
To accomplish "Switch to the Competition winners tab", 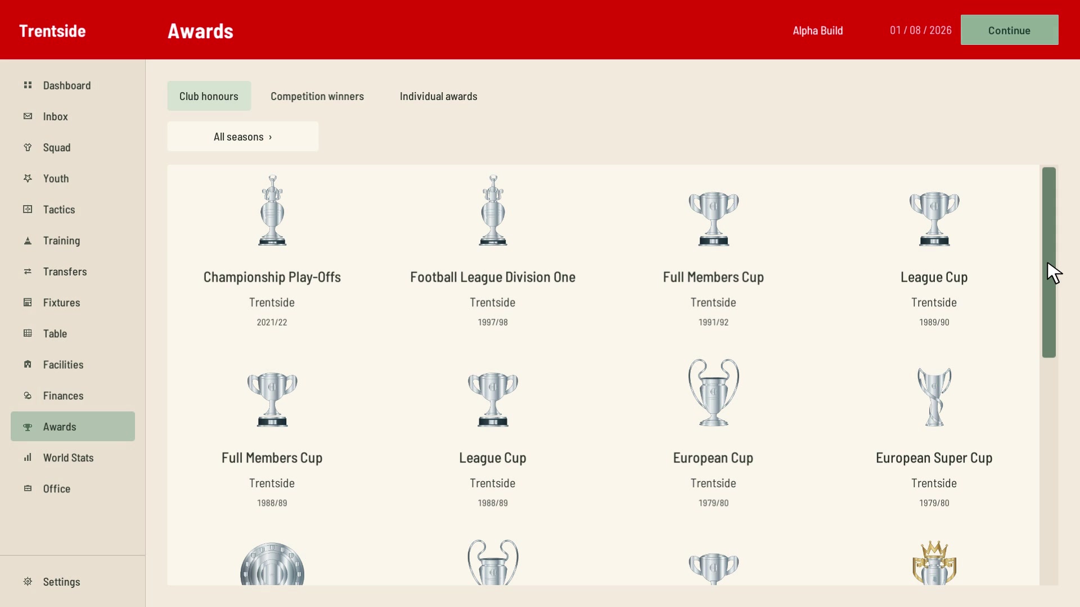I will [317, 96].
